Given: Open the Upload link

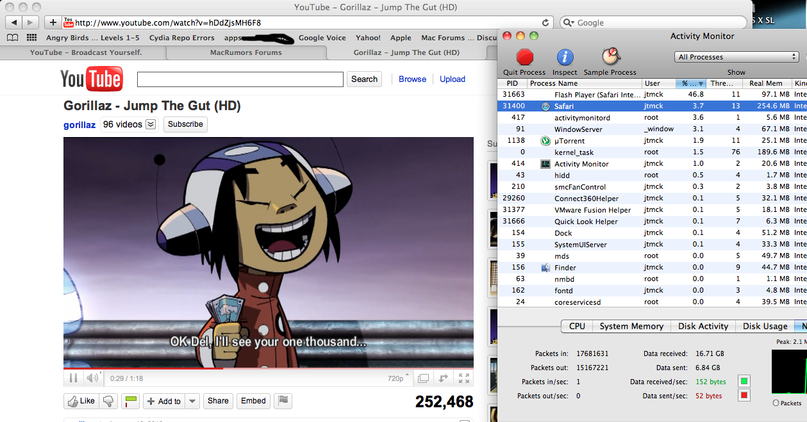Looking at the screenshot, I should (453, 79).
